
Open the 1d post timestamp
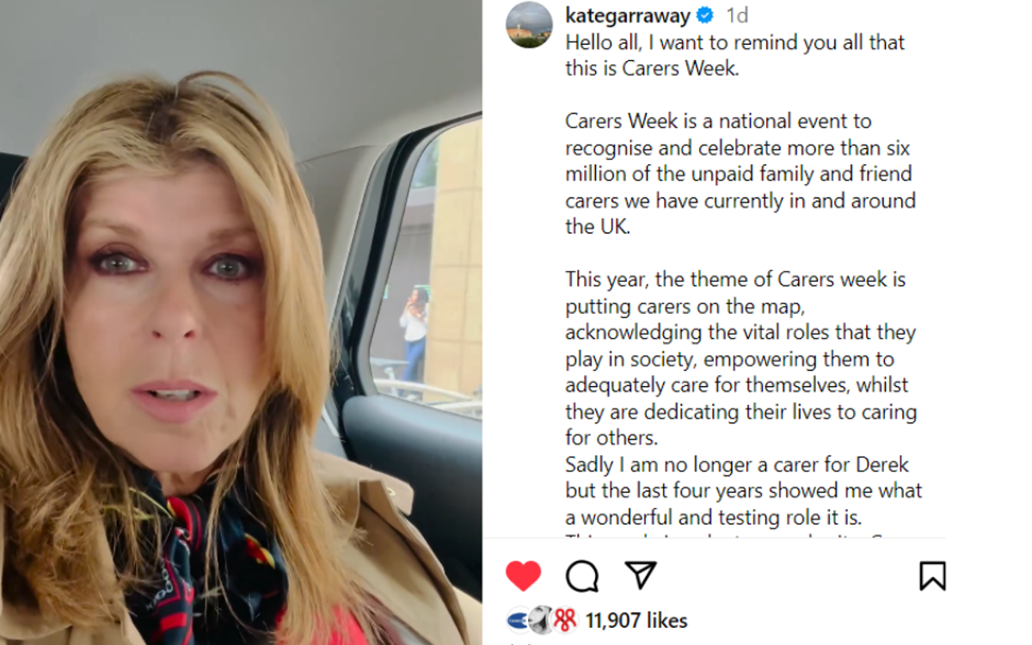(x=737, y=15)
